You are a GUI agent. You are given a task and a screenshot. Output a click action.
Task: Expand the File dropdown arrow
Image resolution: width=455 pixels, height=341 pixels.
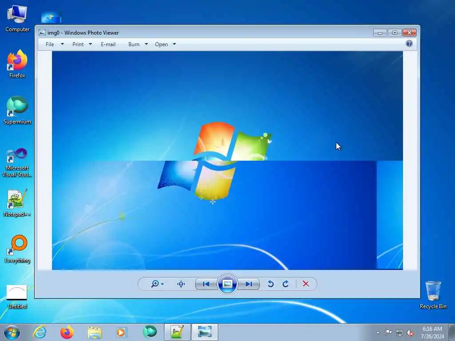pos(62,44)
